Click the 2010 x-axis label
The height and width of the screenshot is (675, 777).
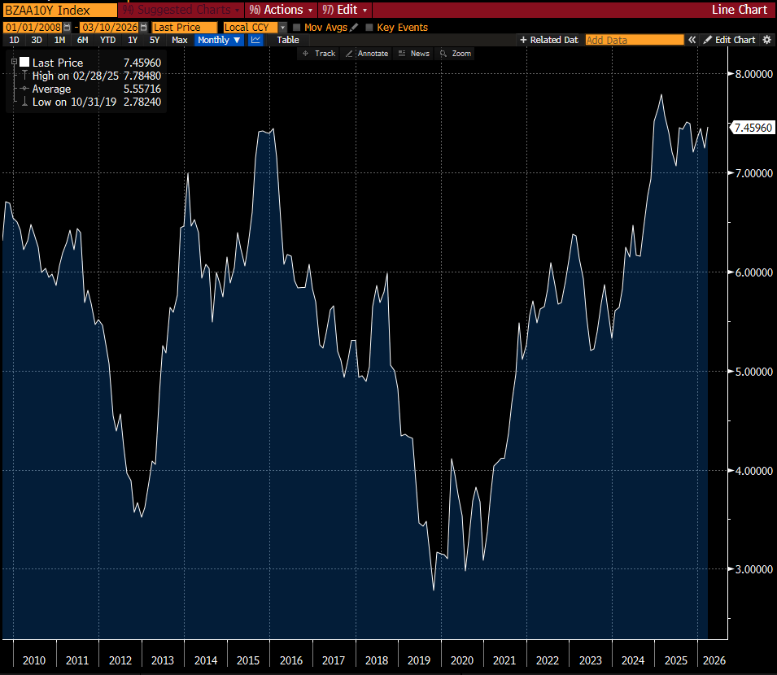34,660
